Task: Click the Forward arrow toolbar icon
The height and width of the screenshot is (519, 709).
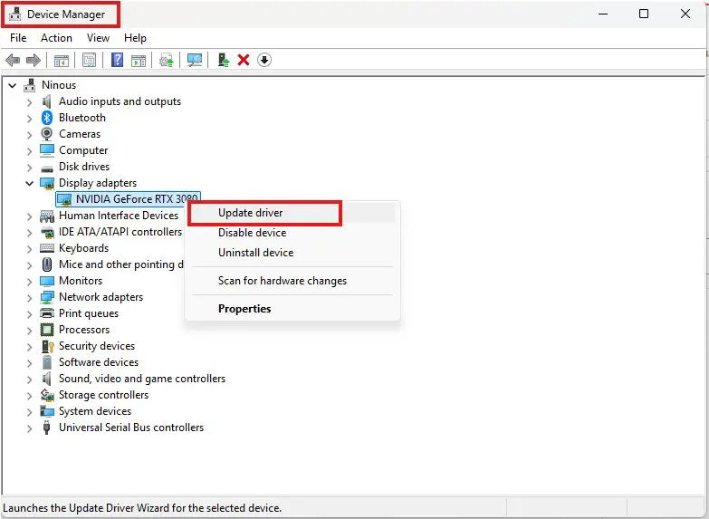Action: (34, 60)
